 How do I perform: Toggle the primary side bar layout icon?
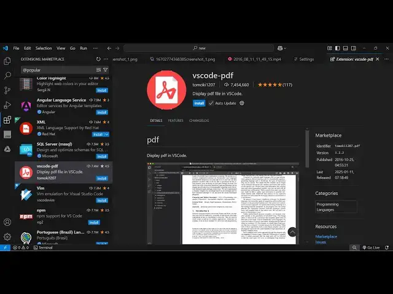(x=337, y=48)
